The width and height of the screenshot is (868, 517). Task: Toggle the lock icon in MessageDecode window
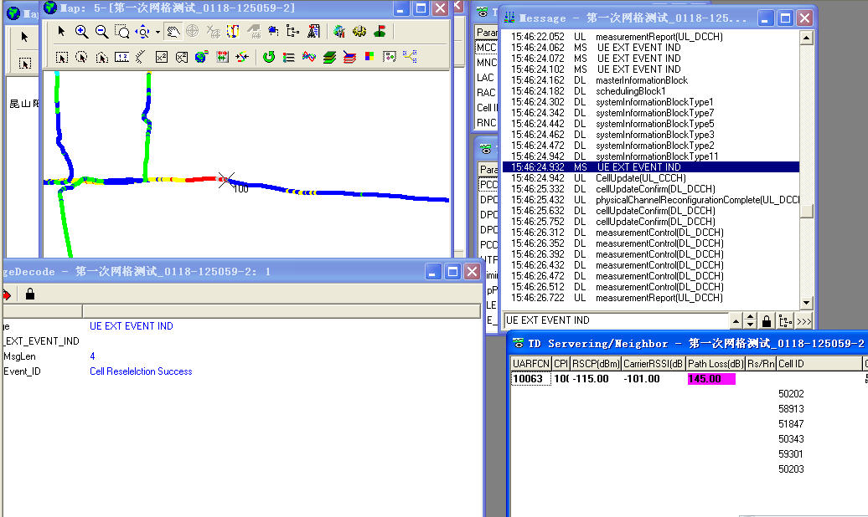point(30,294)
